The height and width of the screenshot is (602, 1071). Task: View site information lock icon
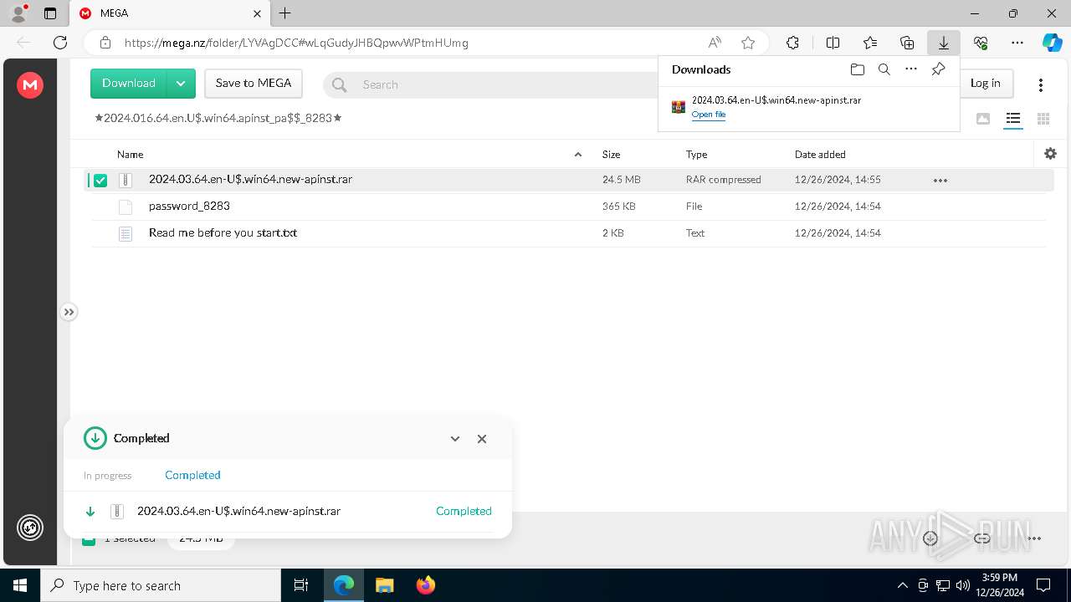pyautogui.click(x=105, y=43)
